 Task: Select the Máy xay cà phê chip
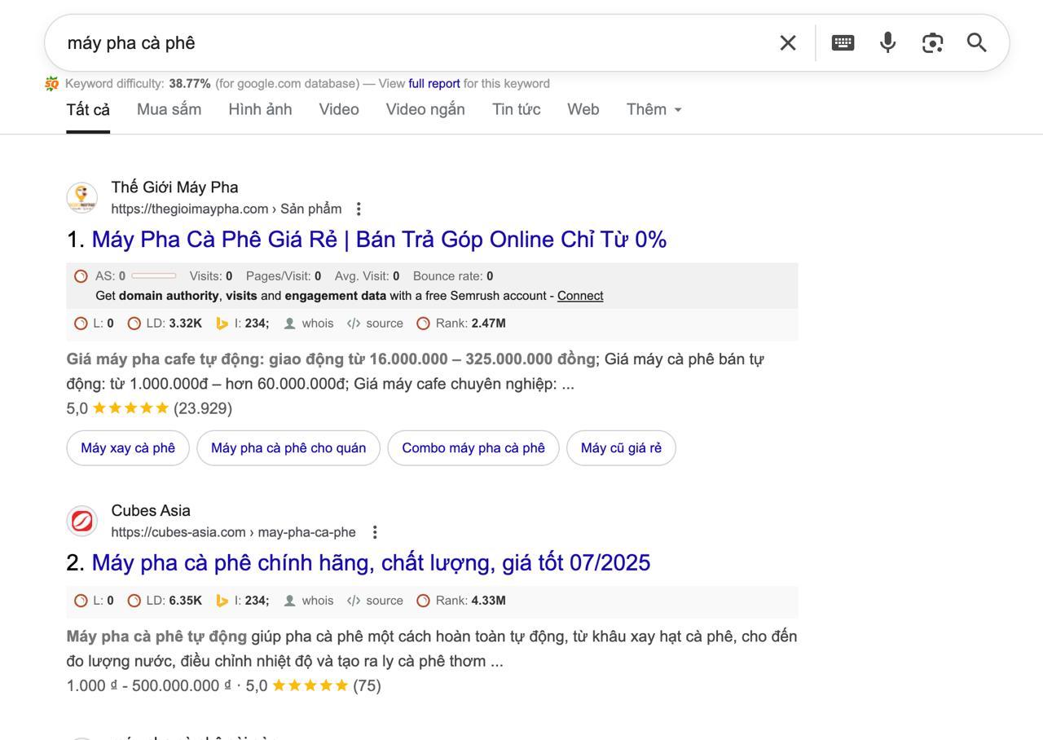(x=128, y=448)
